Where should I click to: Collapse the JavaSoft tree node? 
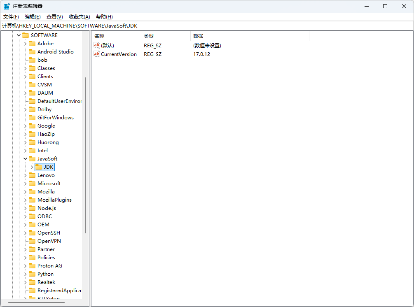(x=25, y=159)
